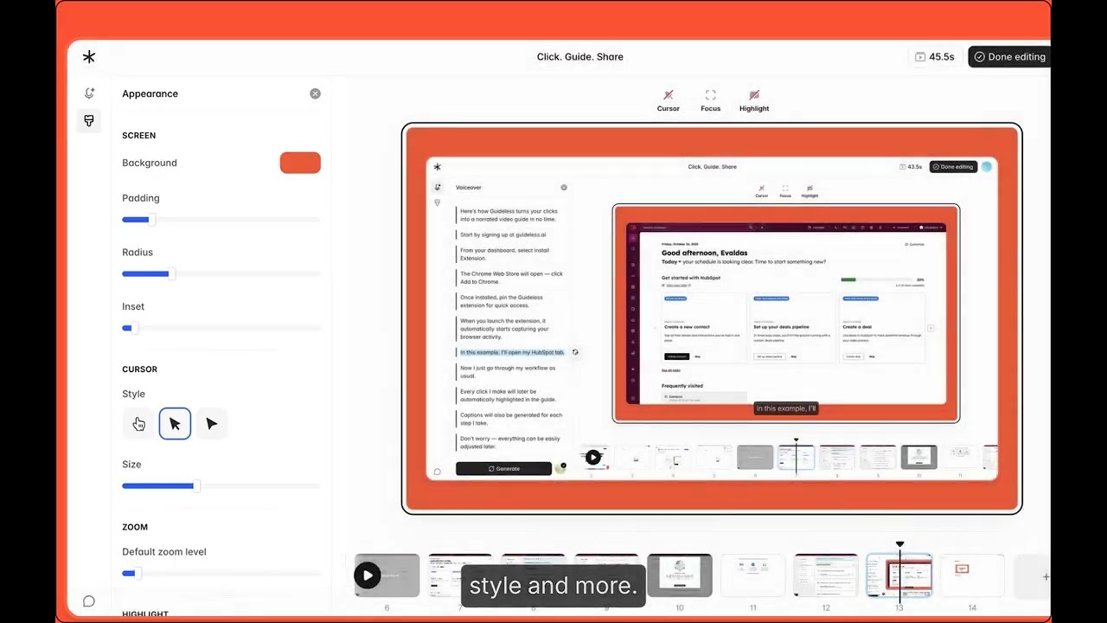Viewport: 1107px width, 623px height.
Task: Click the Done editing button
Action: coord(1009,57)
